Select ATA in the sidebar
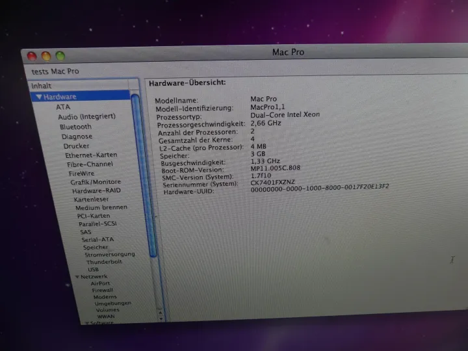The image size is (468, 351). pos(63,107)
